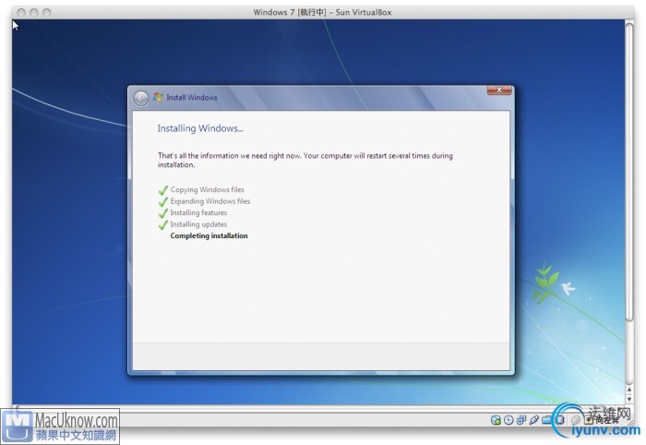Screen dimensions: 646x445
Task: Click the 'Install Windows' dialog title text
Action: [192, 98]
